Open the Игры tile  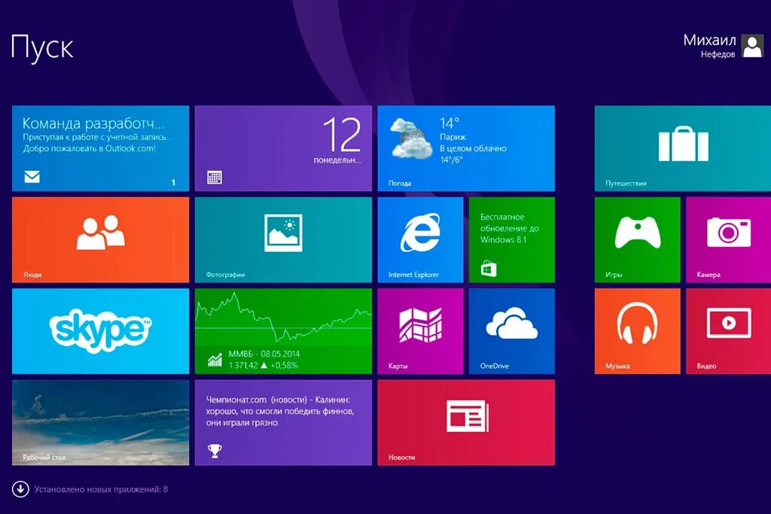pyautogui.click(x=636, y=239)
